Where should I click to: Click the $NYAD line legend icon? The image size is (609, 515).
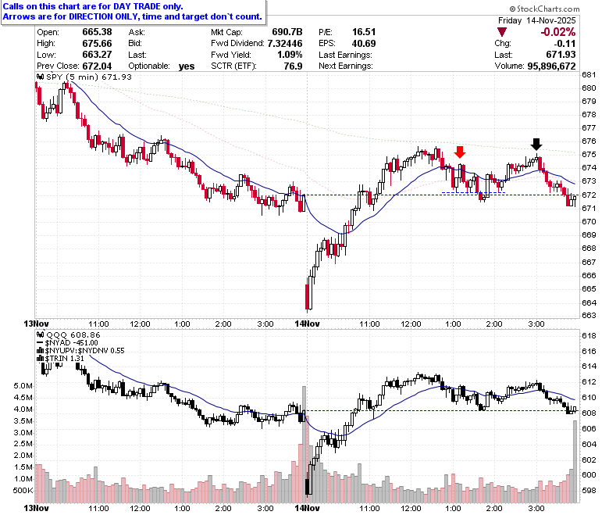[x=40, y=343]
